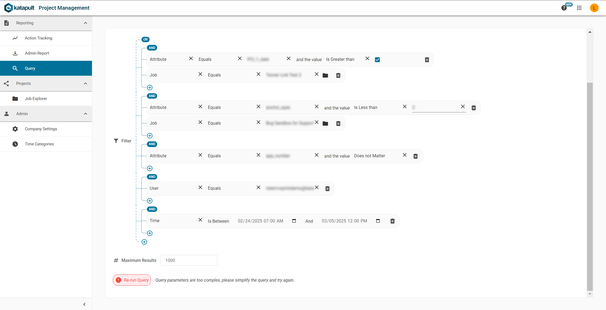
Task: Click the Re-run Query button
Action: pos(132,280)
